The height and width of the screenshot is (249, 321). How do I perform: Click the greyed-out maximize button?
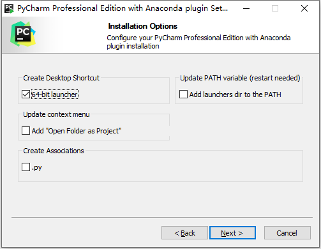(275, 8)
